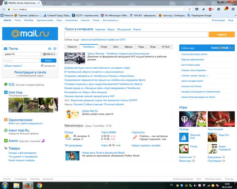The width and height of the screenshot is (237, 189).
Task: Launch Chrome from the Windows taskbar
Action: click(x=39, y=184)
